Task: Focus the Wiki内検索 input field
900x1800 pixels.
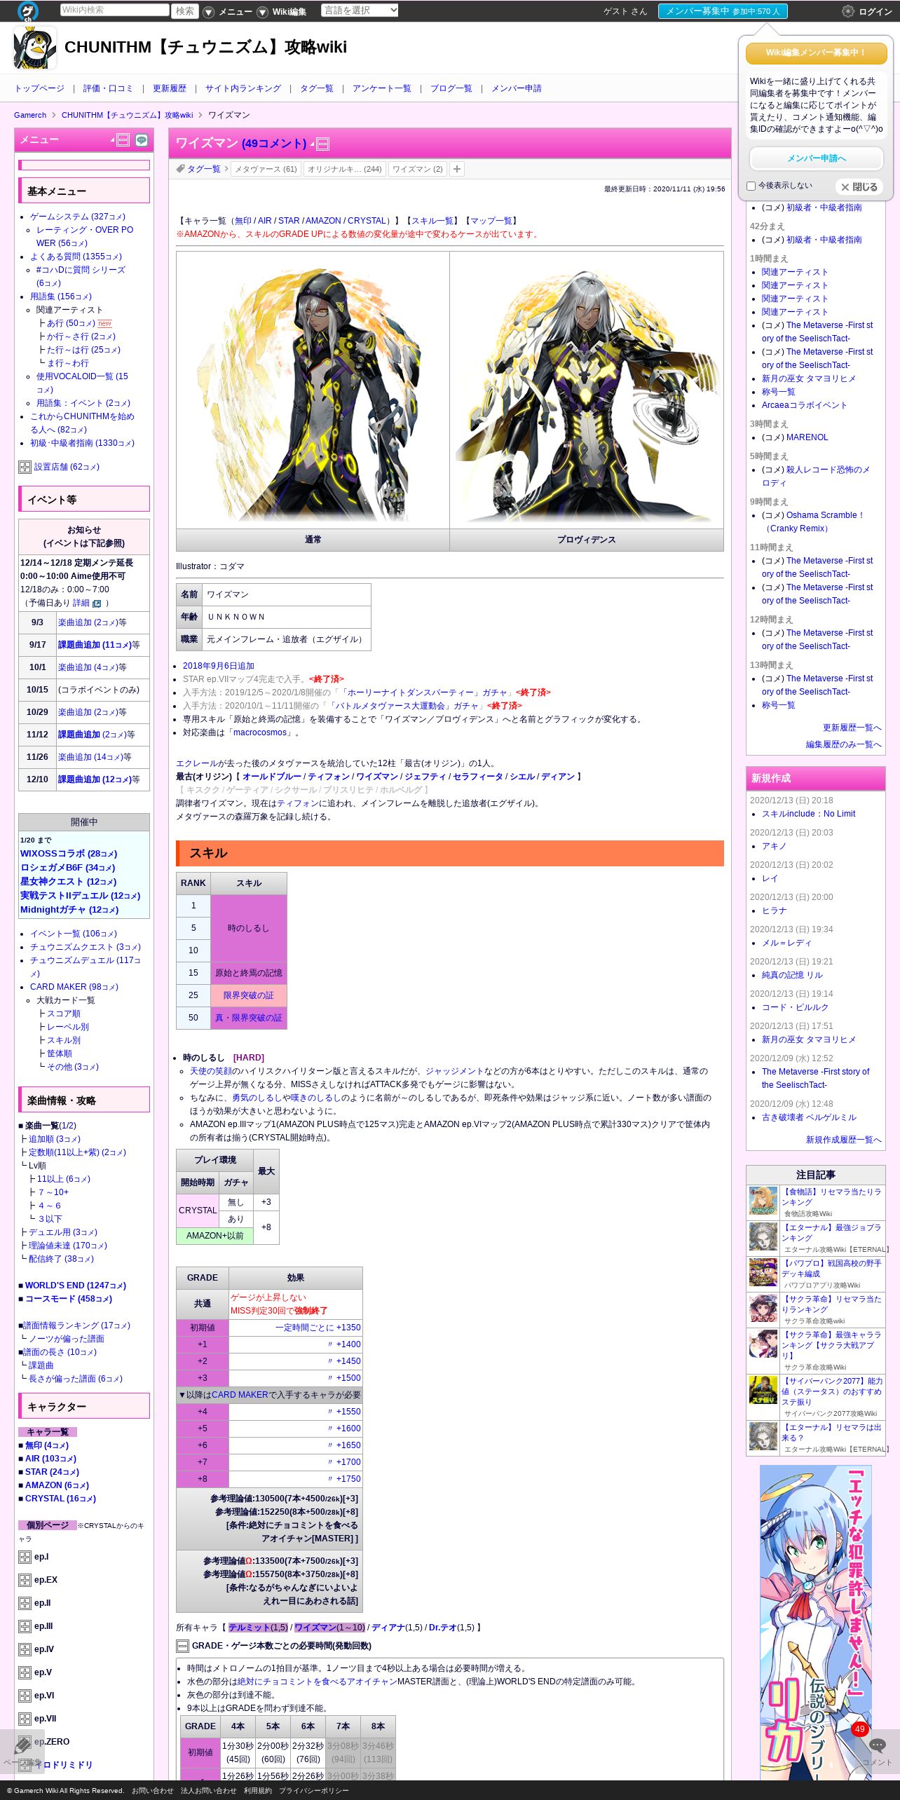Action: coord(115,10)
